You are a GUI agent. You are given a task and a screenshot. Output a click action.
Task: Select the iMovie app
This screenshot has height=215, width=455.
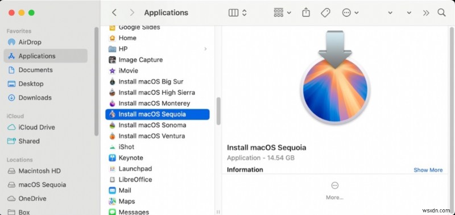tap(158, 71)
